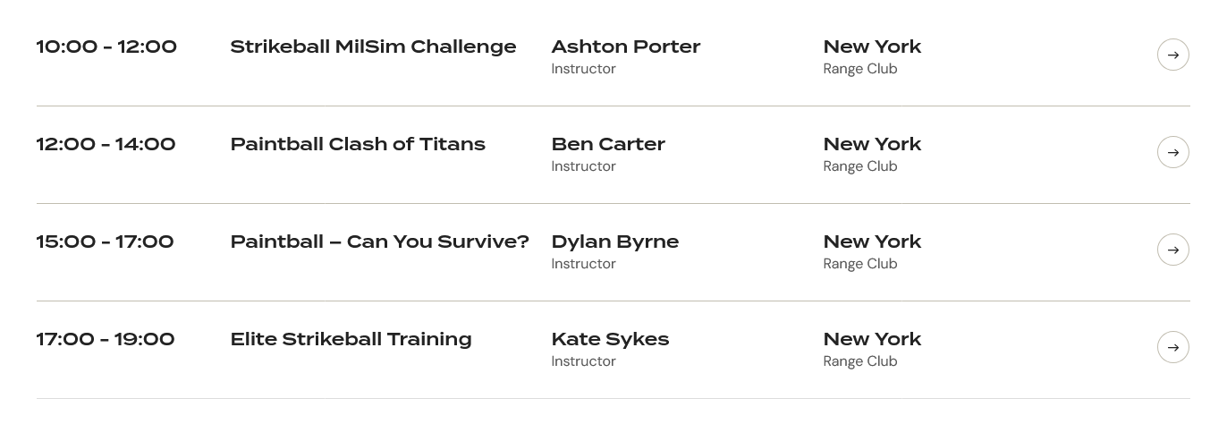Open arrow icon for Strikeball MilSim Challenge

(x=1172, y=55)
